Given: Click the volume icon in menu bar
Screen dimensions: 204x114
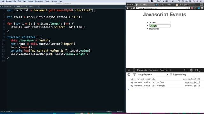Looking at the screenshot, I should pos(173,1).
